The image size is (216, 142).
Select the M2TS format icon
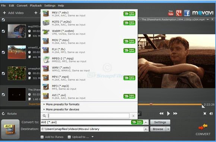coord(46,23)
